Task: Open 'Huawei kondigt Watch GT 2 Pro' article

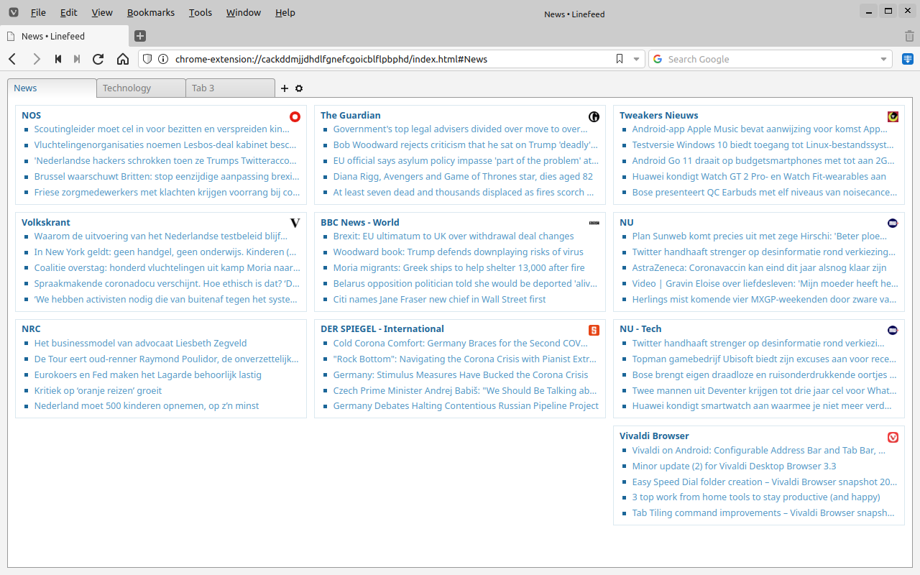Action: [x=759, y=176]
